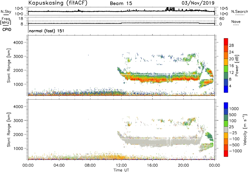The height and width of the screenshot is (172, 248).
Task: Select the text normal (fast) 151
Action: [x=47, y=31]
